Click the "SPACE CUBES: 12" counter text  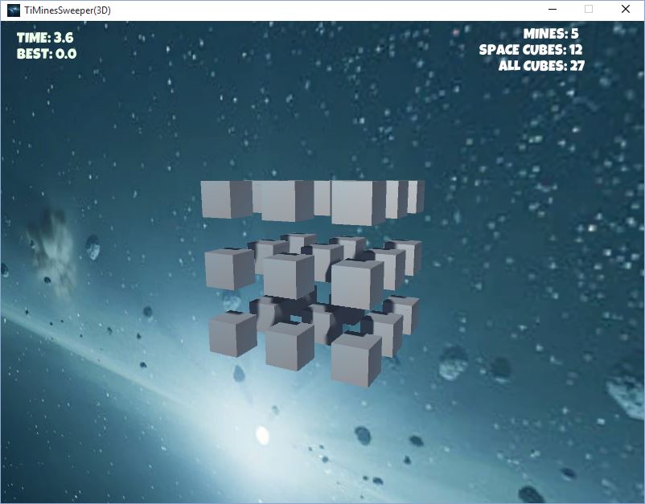click(531, 49)
